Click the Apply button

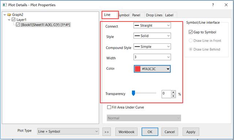[x=191, y=132]
